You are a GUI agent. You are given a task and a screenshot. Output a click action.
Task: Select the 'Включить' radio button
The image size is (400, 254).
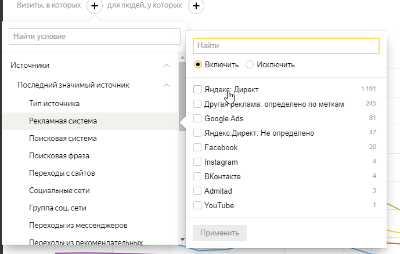(198, 64)
